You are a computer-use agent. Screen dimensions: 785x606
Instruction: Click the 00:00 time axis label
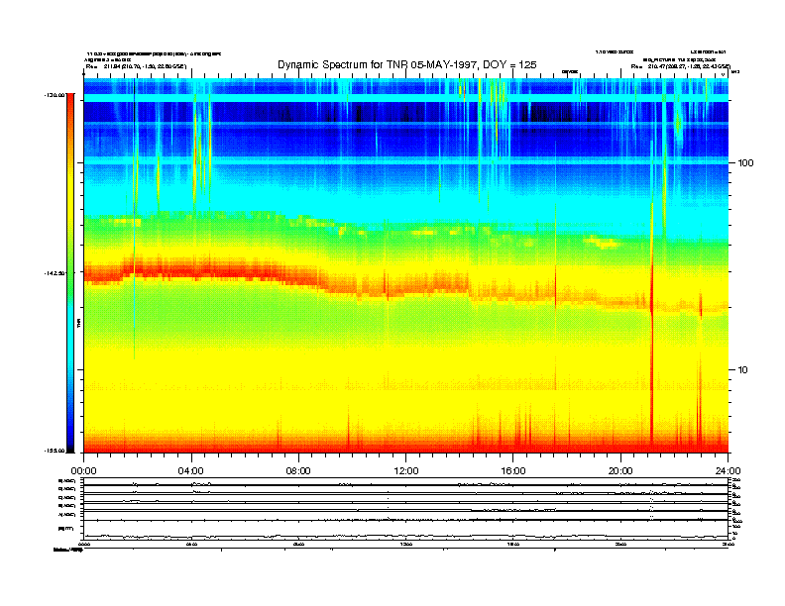(x=83, y=471)
